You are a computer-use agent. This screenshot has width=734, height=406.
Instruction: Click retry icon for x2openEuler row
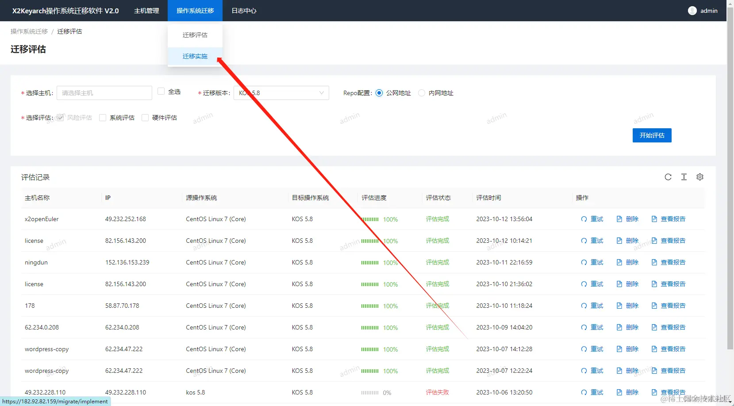click(584, 219)
